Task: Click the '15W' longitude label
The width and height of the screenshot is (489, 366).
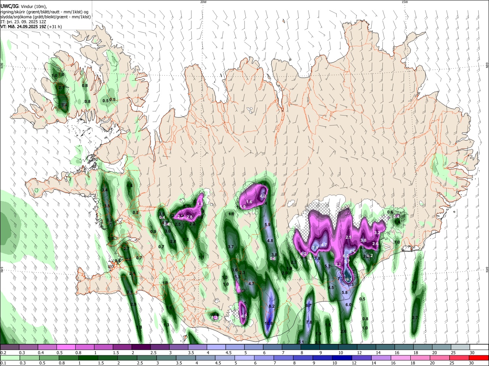Action: (x=404, y=2)
